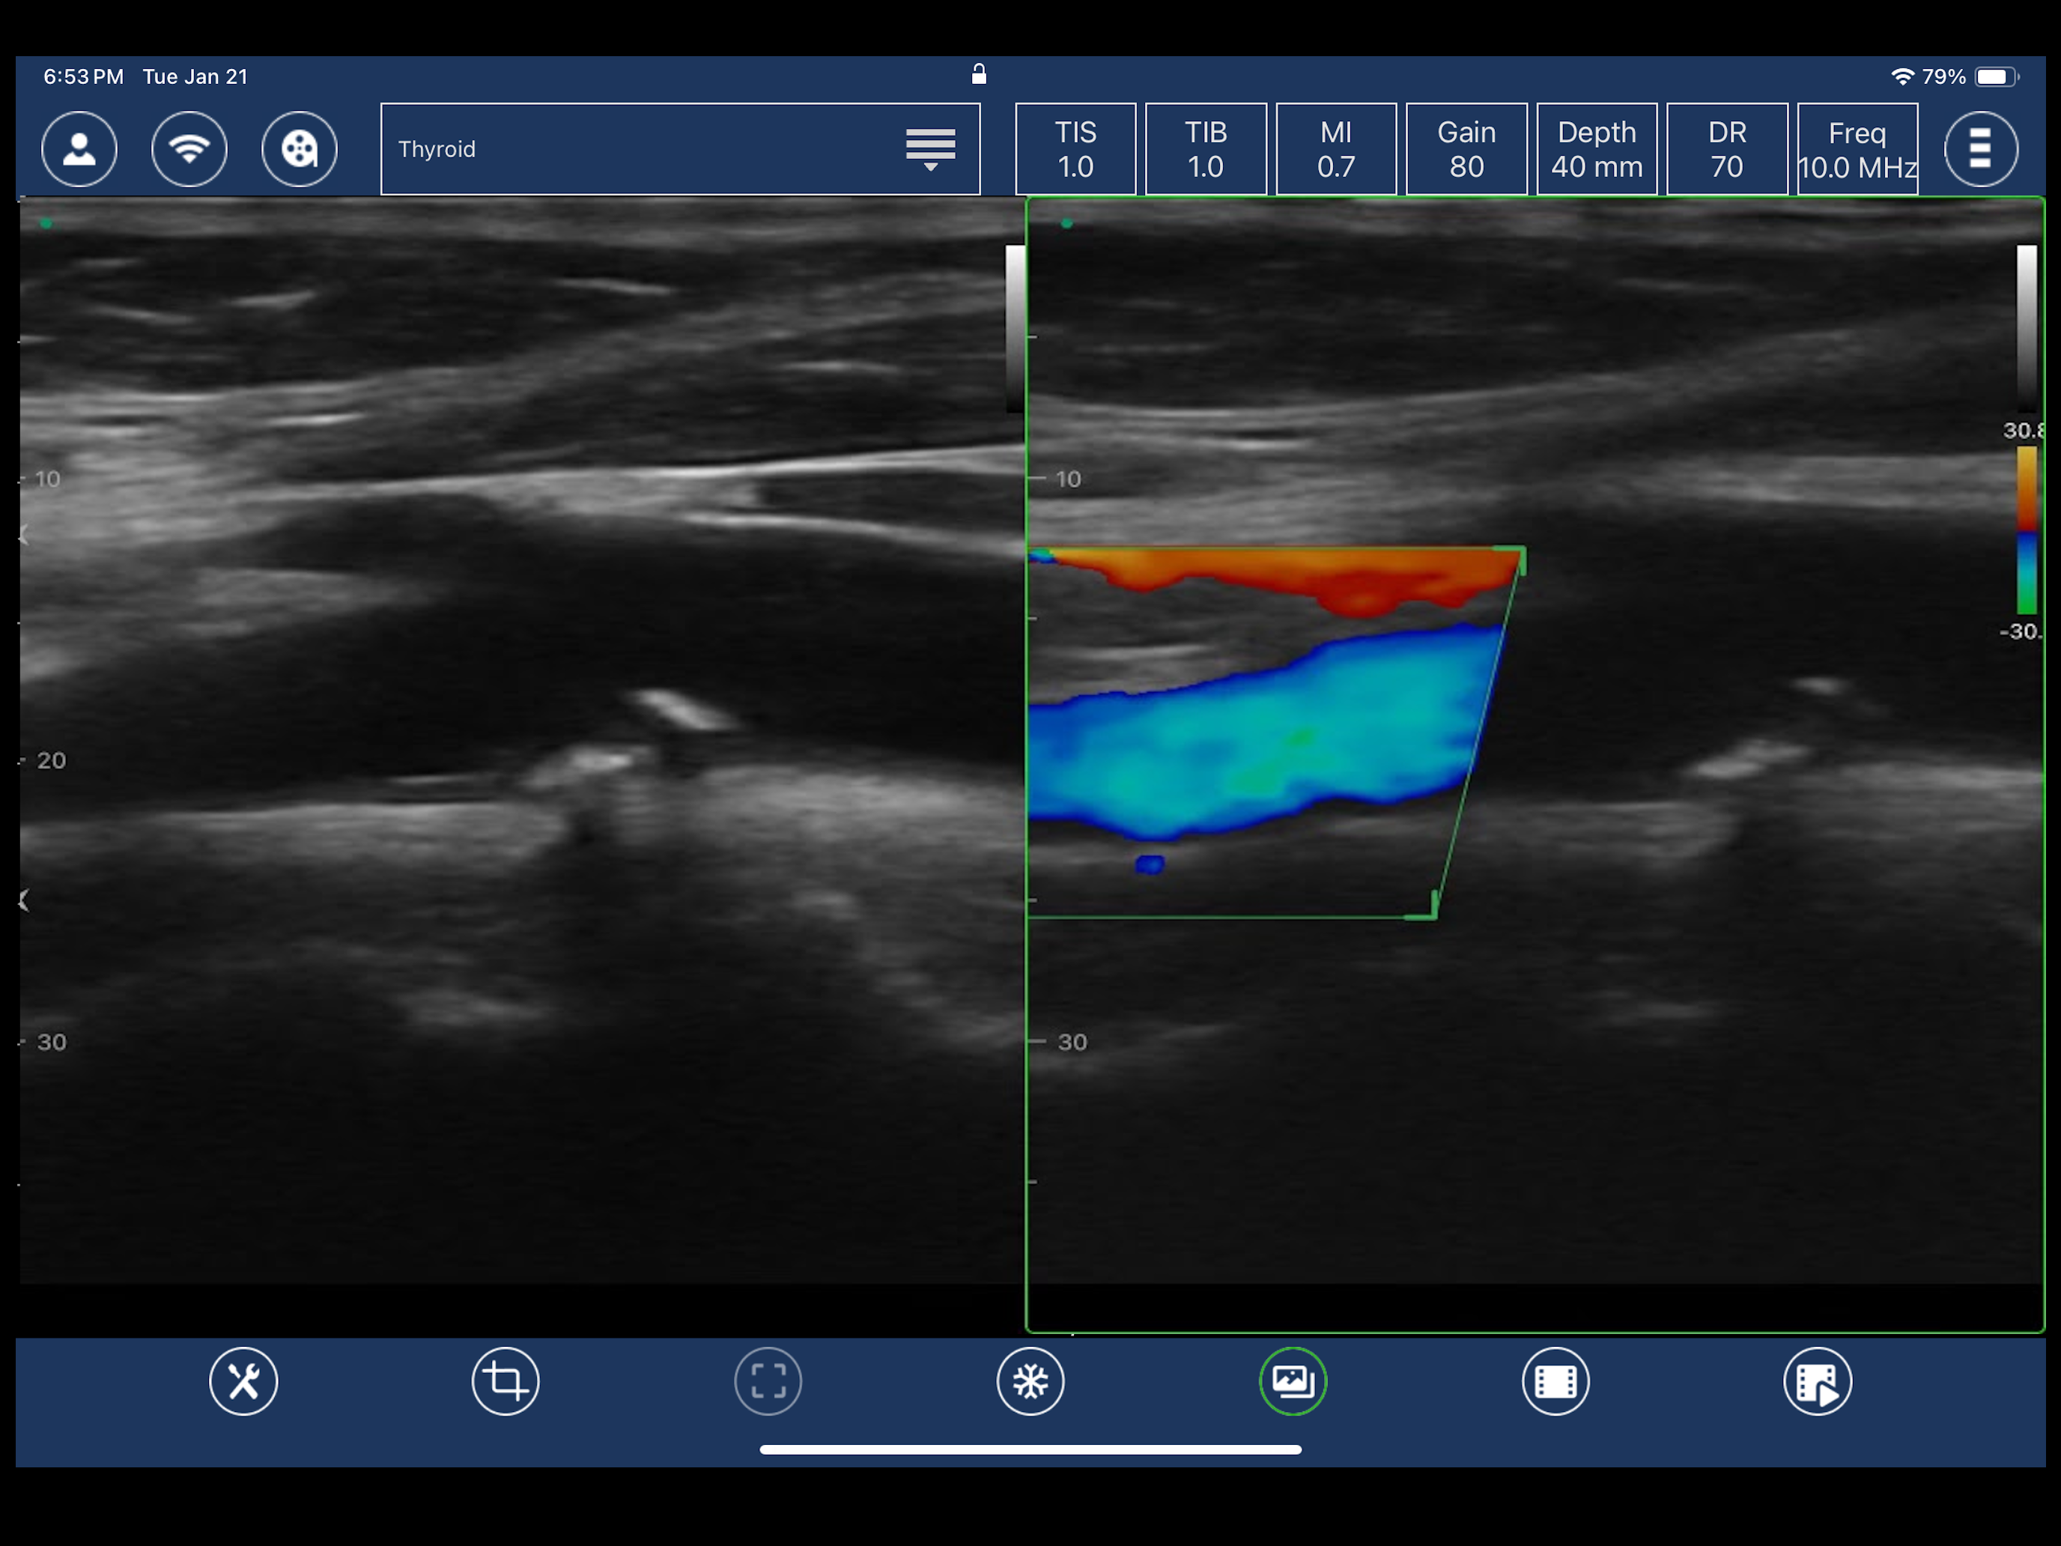2061x1546 pixels.
Task: Open the tools and measurements icon
Action: point(243,1381)
